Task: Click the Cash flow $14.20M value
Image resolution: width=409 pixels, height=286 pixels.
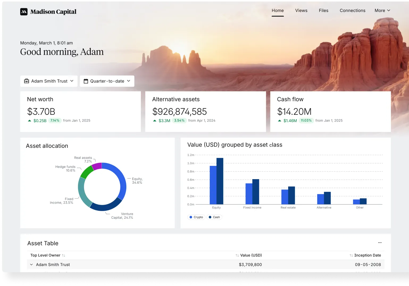Action: point(294,111)
